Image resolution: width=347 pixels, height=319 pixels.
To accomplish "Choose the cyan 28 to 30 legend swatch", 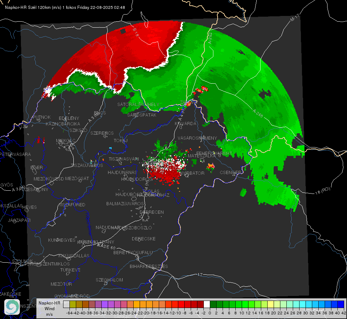I will click(303, 304).
